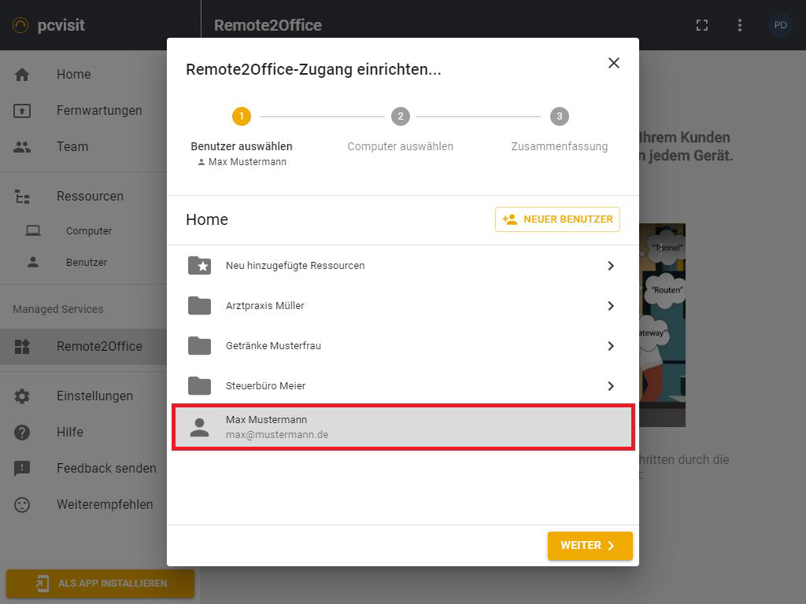
Task: Select the Team people icon
Action: [x=22, y=147]
